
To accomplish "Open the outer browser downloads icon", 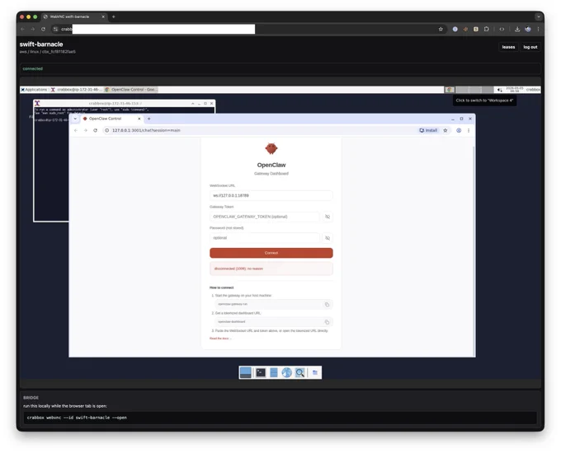I will pos(517,30).
